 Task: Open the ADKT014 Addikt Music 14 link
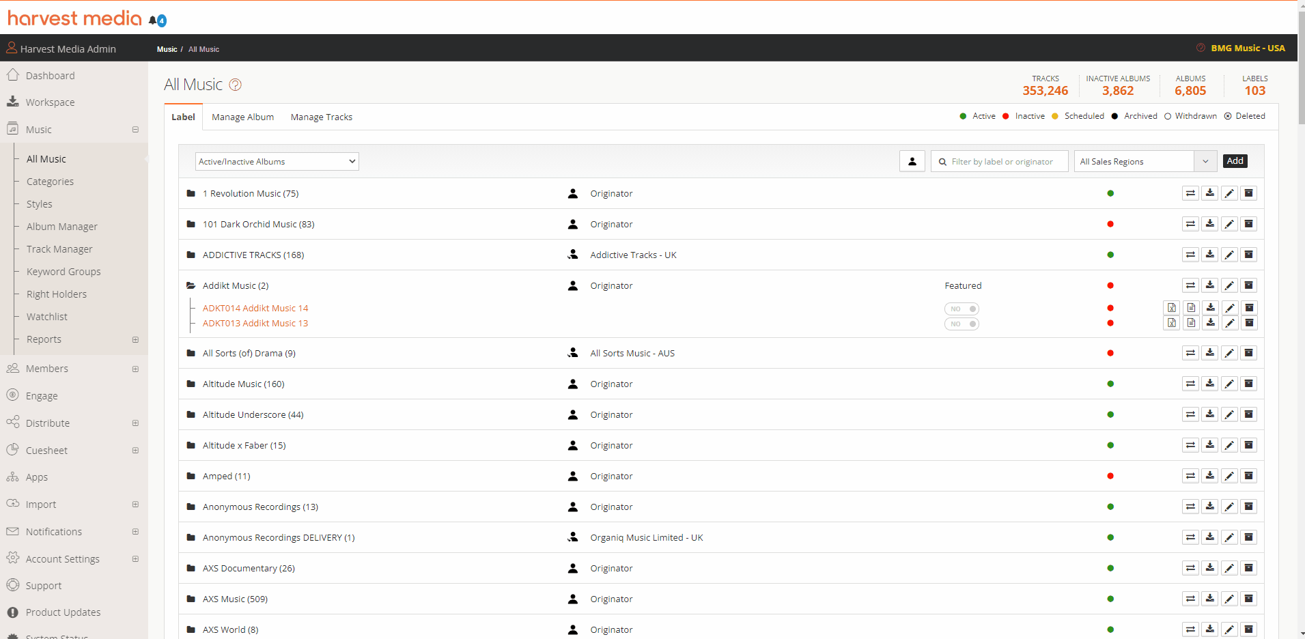[x=255, y=308]
